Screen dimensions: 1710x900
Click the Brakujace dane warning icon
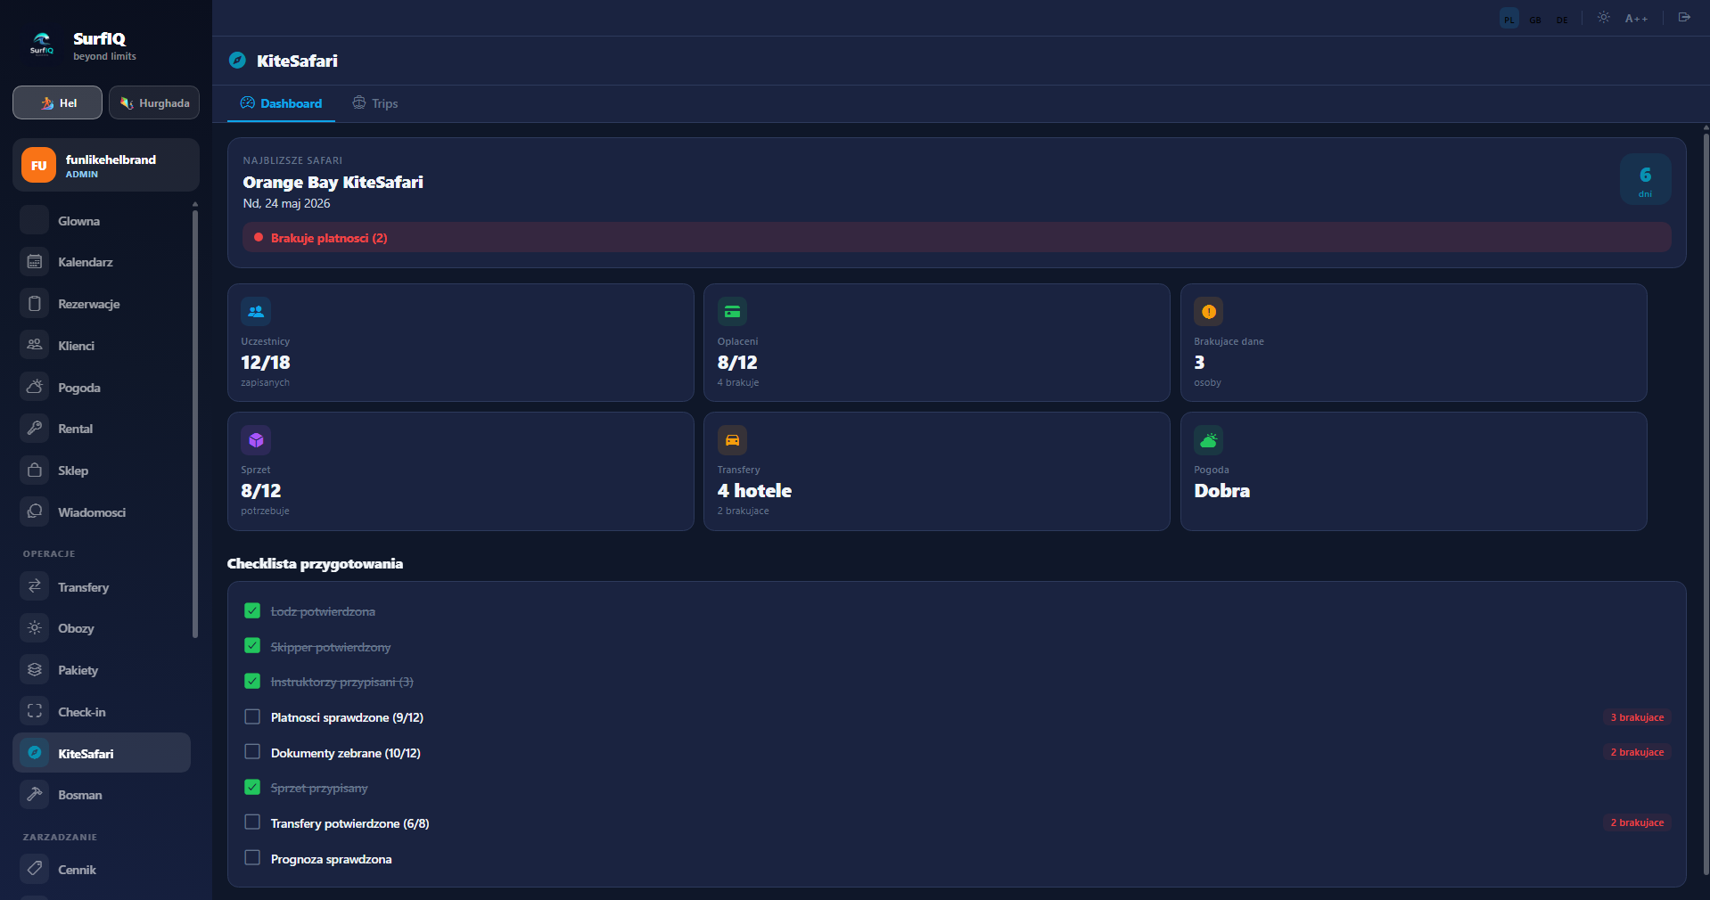click(1209, 312)
